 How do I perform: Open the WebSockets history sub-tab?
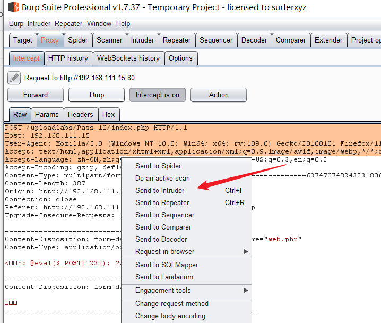[128, 58]
